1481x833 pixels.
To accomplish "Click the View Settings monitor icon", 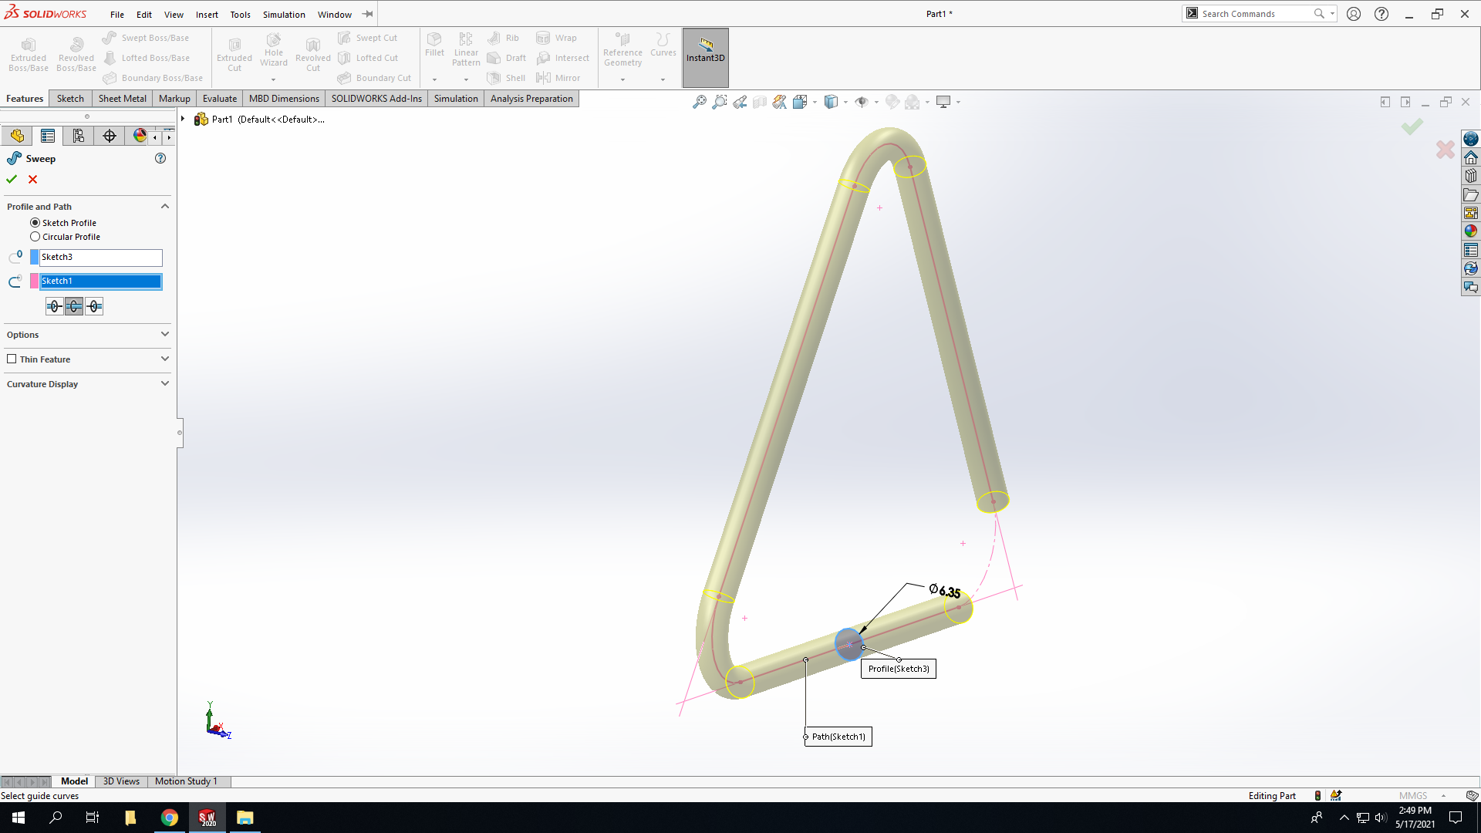I will click(943, 102).
